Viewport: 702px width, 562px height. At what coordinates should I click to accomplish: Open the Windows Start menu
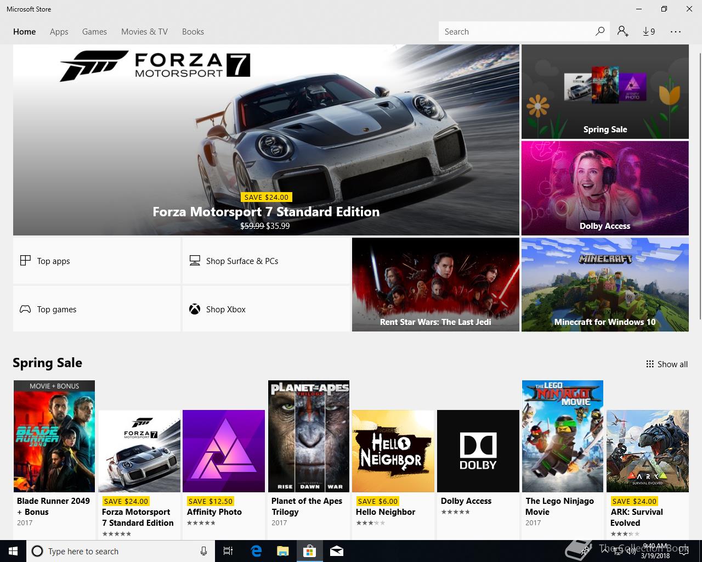point(13,551)
